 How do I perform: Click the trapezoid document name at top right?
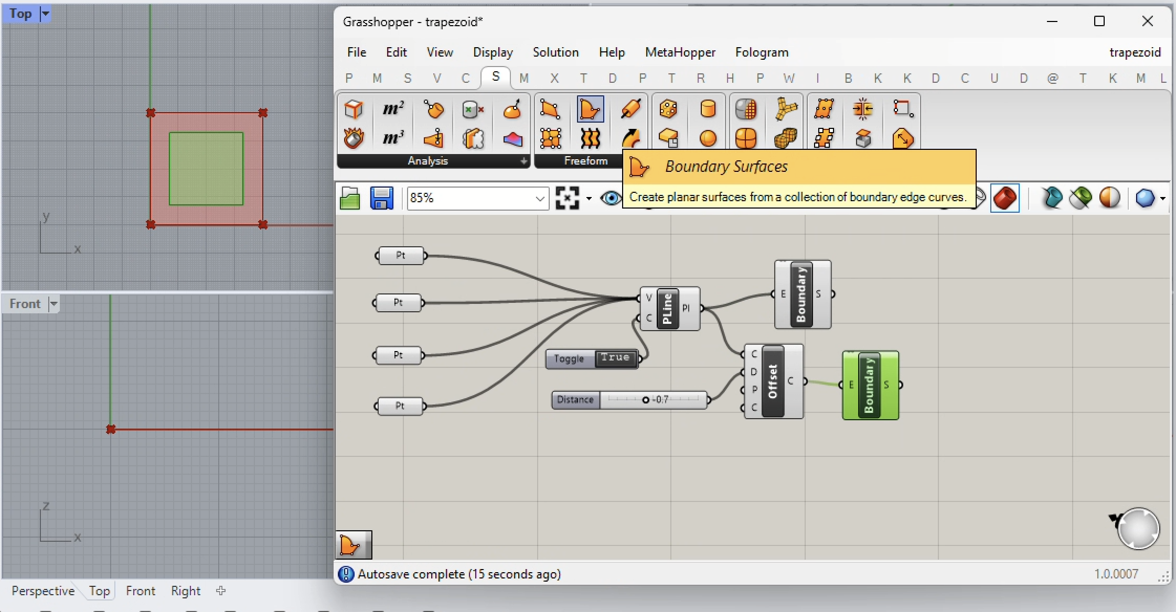(x=1135, y=52)
